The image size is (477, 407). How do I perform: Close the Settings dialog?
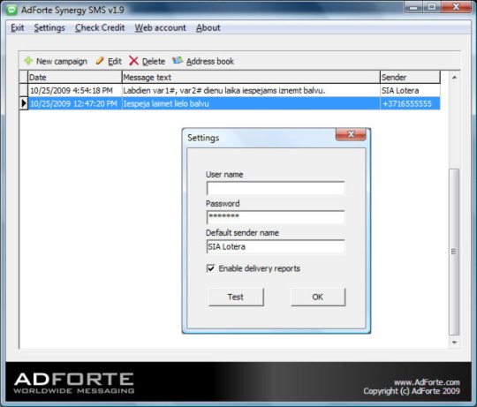click(351, 134)
